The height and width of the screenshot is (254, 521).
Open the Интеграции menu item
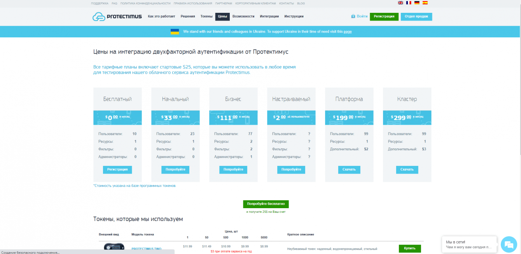(x=269, y=16)
